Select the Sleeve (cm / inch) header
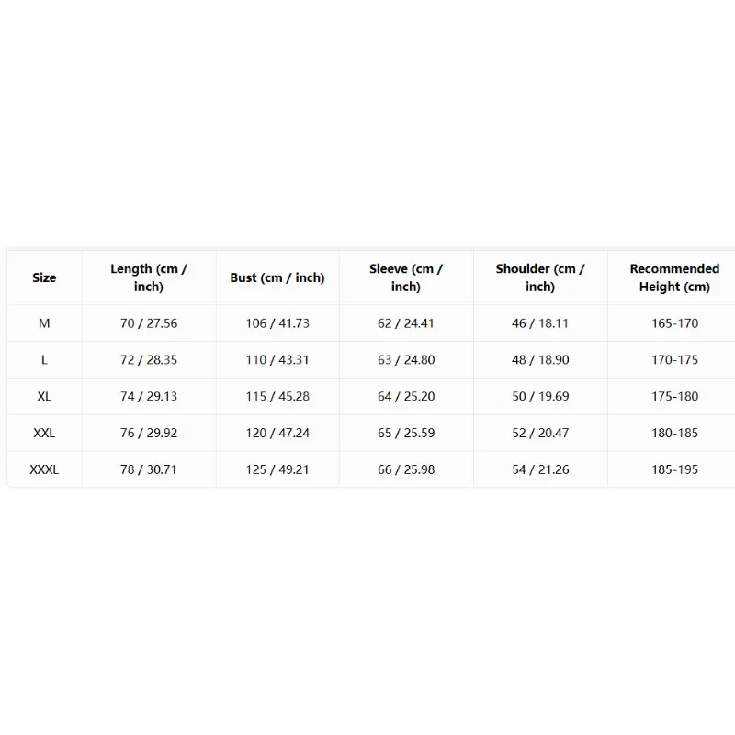This screenshot has width=735, height=735. [406, 277]
